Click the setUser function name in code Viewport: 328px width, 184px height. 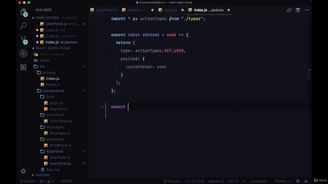[151, 35]
